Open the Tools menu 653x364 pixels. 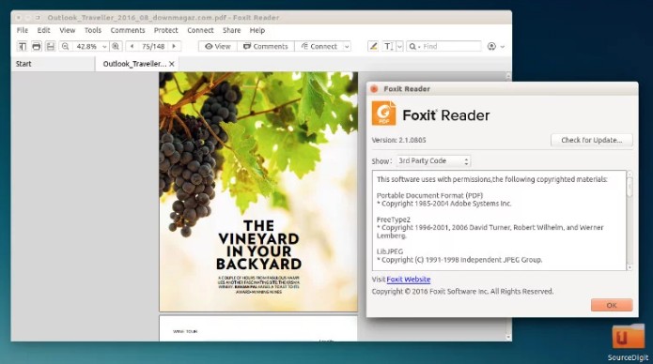click(x=93, y=30)
